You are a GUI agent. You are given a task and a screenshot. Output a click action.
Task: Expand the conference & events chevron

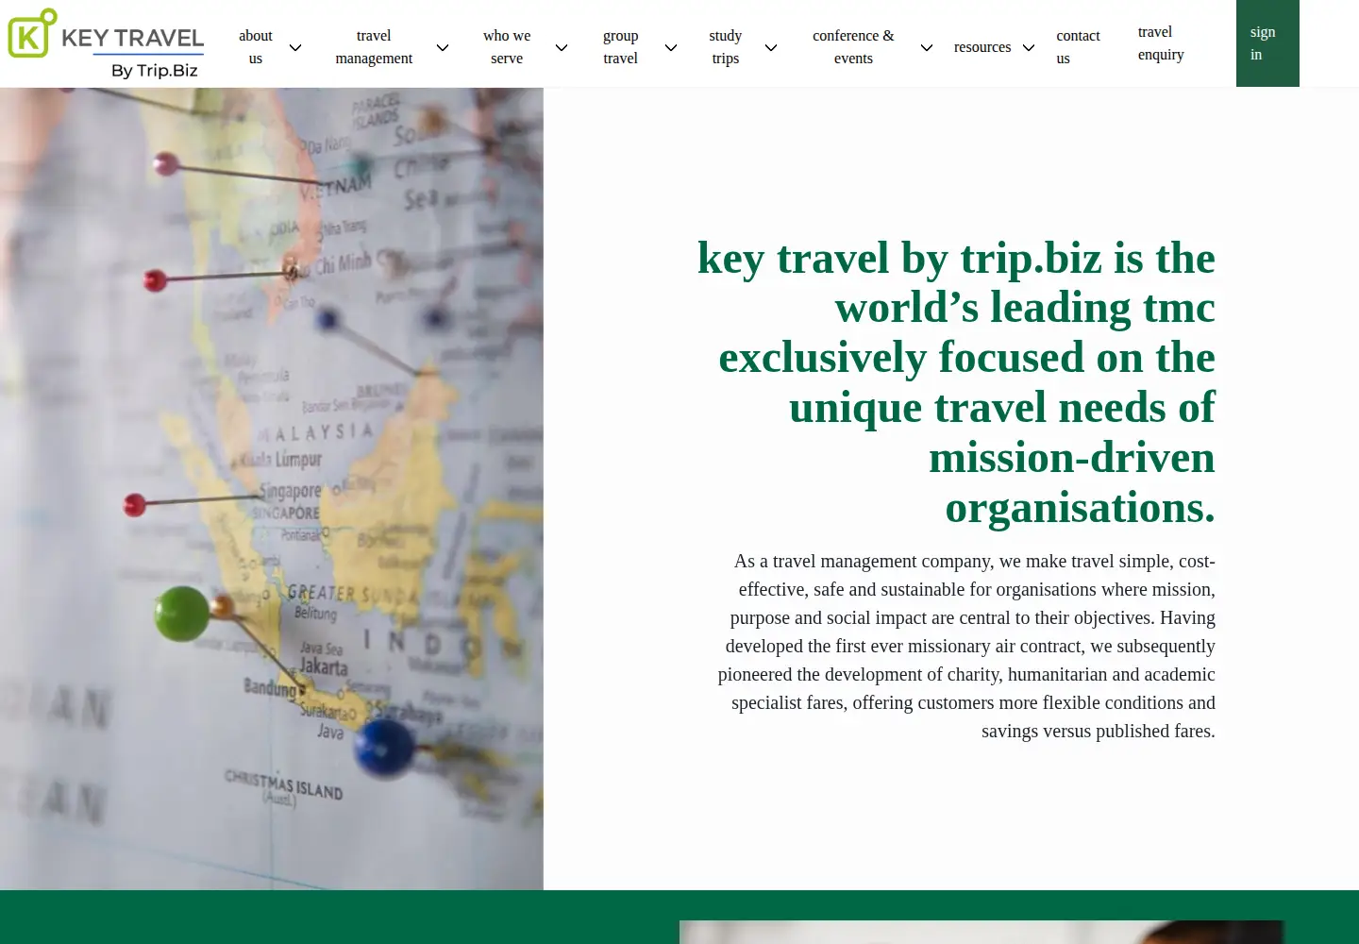pyautogui.click(x=927, y=47)
